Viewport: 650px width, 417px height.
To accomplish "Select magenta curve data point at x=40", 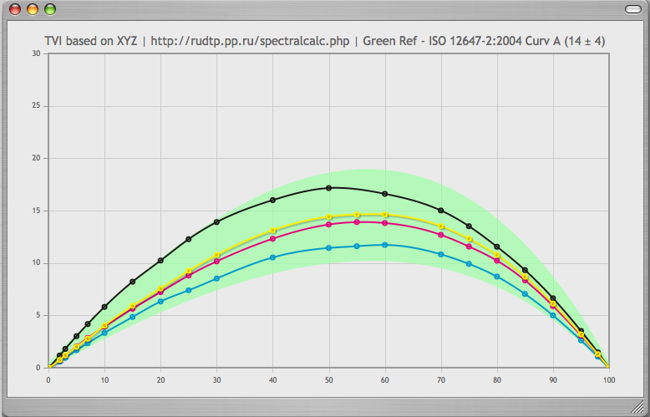I will 272,238.
